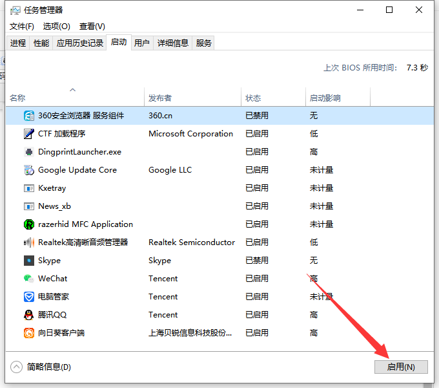
Task: Collapse to 简略信息 using the chevron button
Action: point(17,367)
